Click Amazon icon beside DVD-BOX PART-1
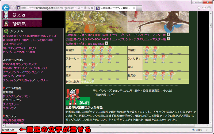214x134 pixels. click(x=169, y=34)
